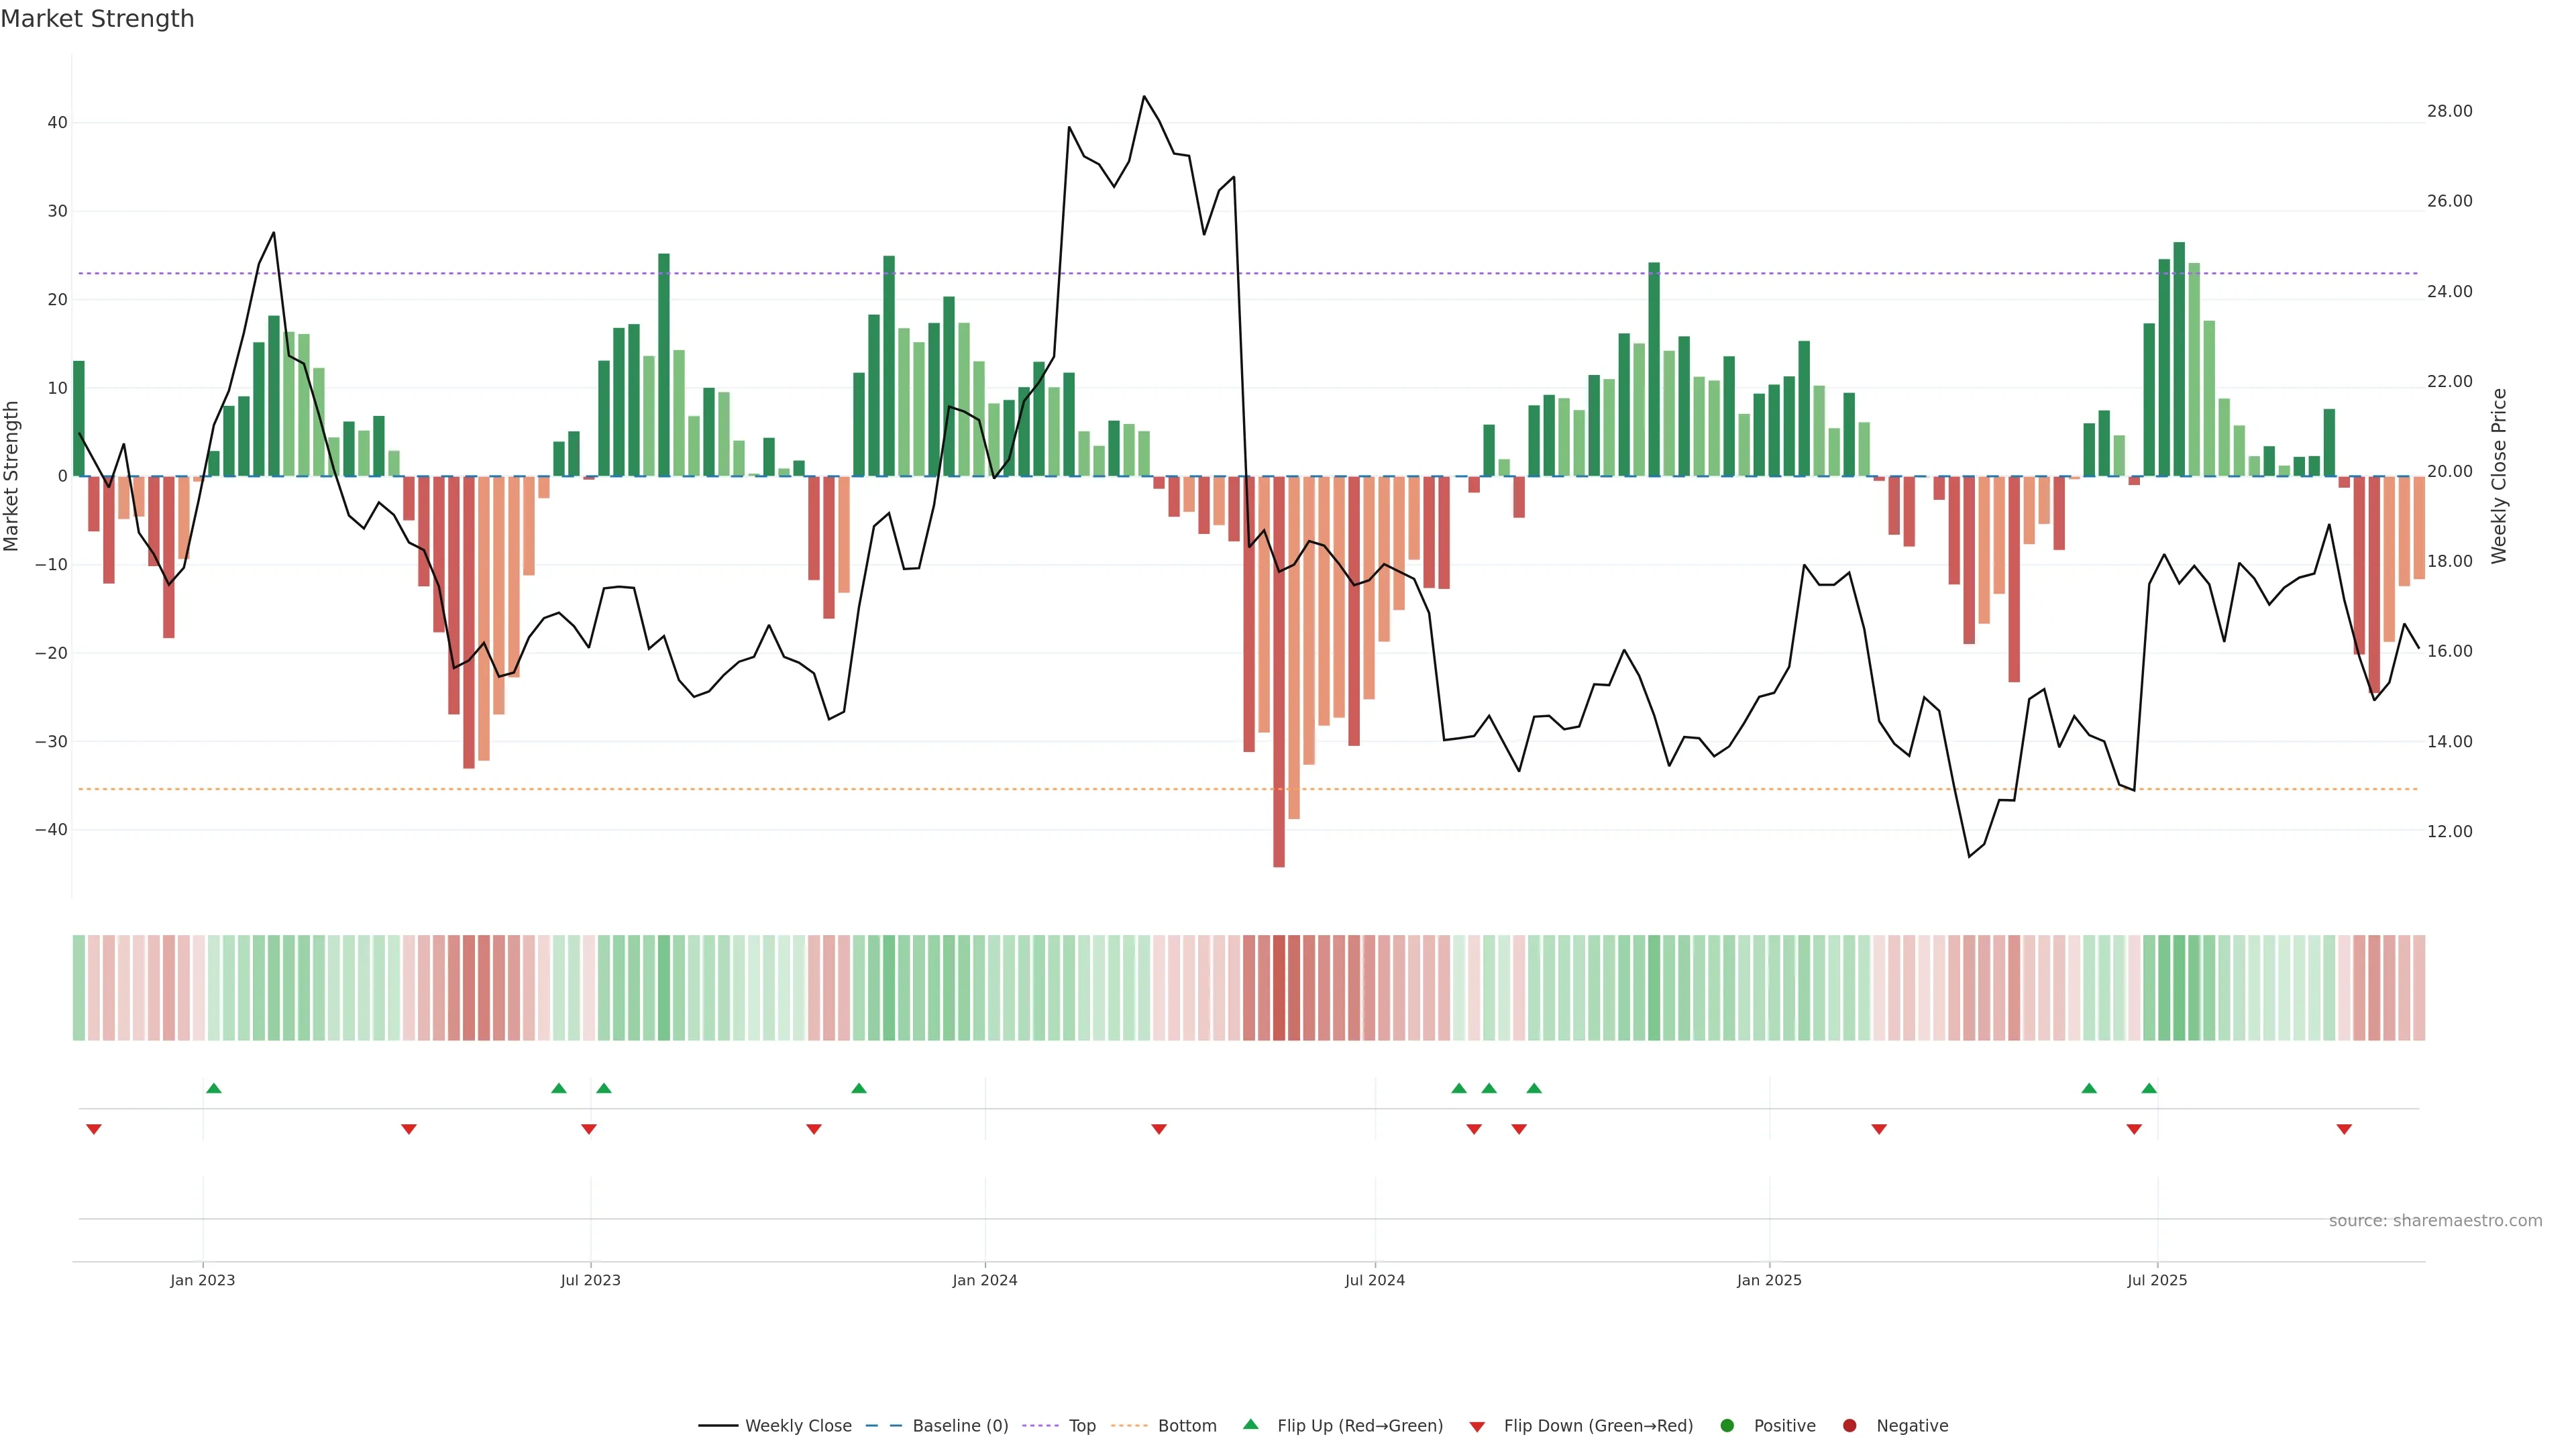Viewport: 2576px width, 1449px height.
Task: Click the green Positive legend dot
Action: pyautogui.click(x=1727, y=1425)
